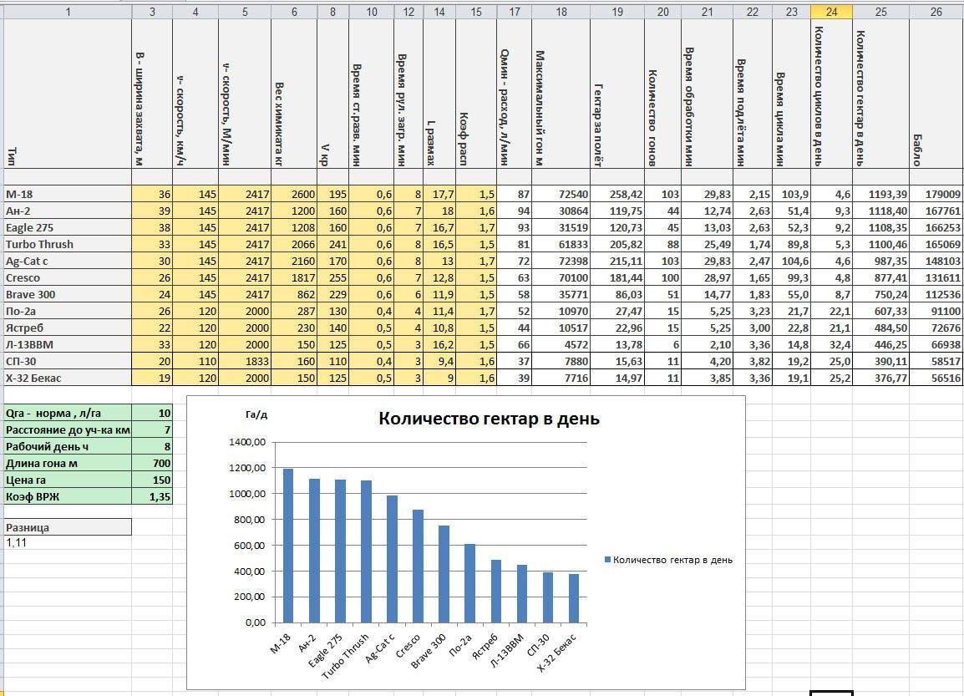Click the M-18 bar in chart
The height and width of the screenshot is (696, 964).
[287, 546]
